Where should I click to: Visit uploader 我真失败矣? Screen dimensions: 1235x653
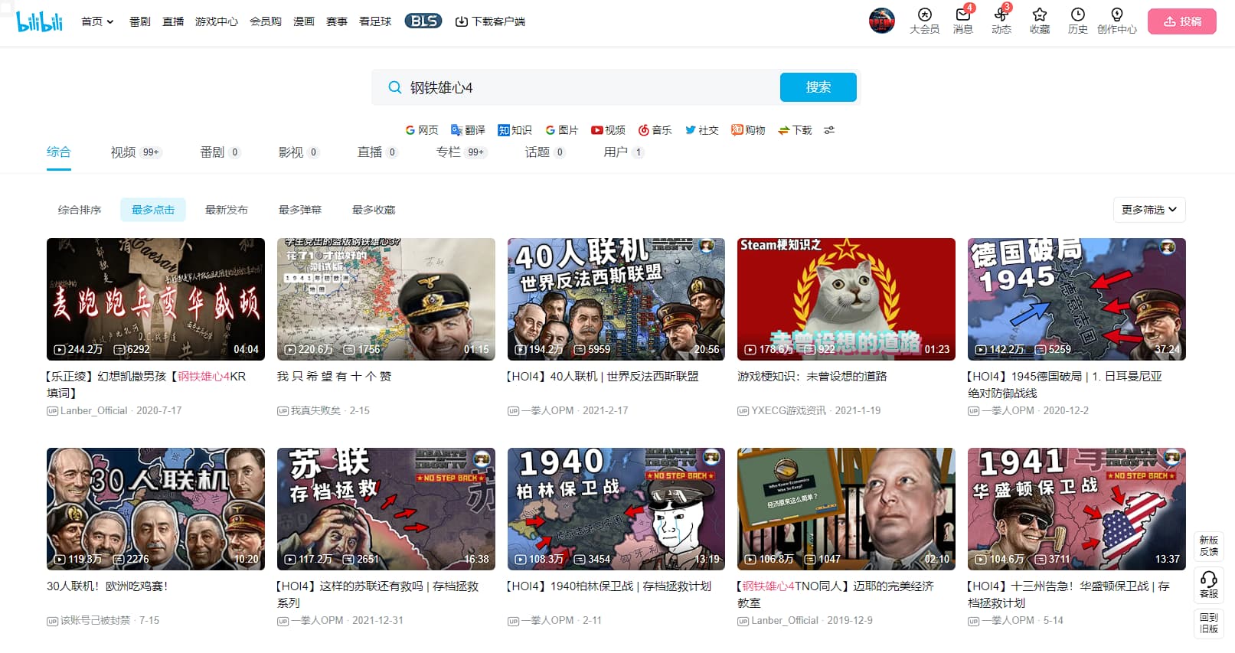(315, 411)
